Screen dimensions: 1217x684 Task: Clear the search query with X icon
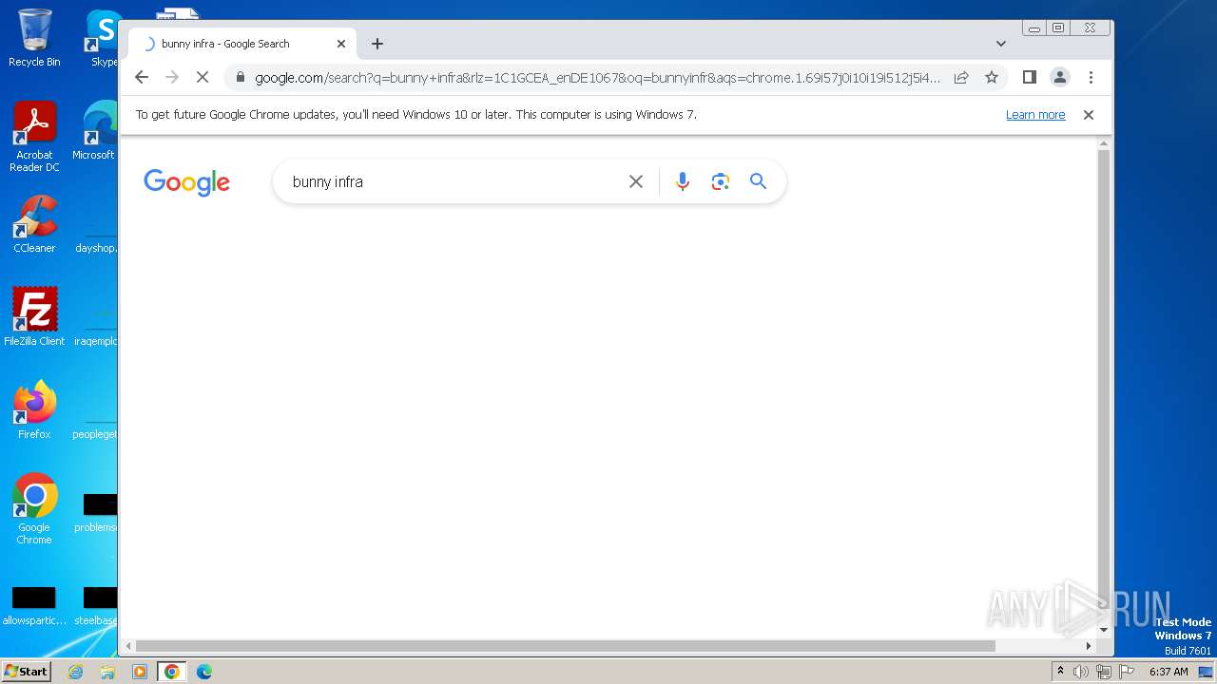[636, 181]
